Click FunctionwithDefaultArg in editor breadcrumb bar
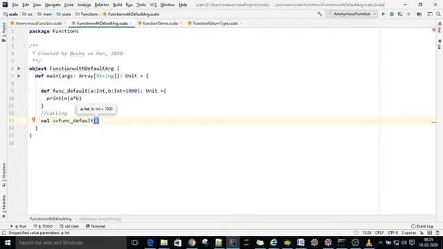Screen dimensions: 443x249 tap(51, 219)
